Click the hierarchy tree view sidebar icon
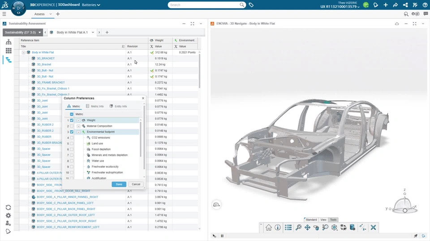 click(x=9, y=42)
